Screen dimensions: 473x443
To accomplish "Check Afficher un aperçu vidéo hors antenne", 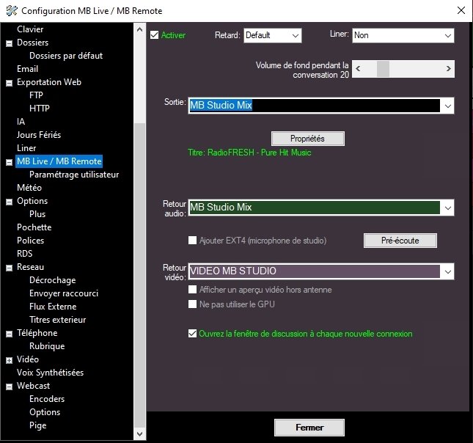I will point(193,290).
